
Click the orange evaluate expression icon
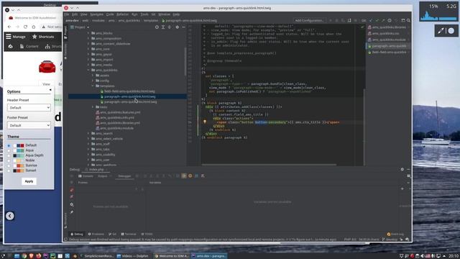[x=190, y=176]
